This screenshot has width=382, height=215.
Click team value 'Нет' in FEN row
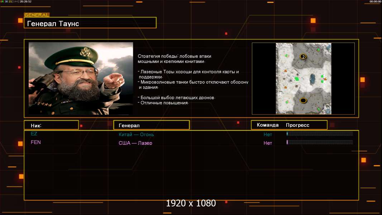click(x=267, y=143)
